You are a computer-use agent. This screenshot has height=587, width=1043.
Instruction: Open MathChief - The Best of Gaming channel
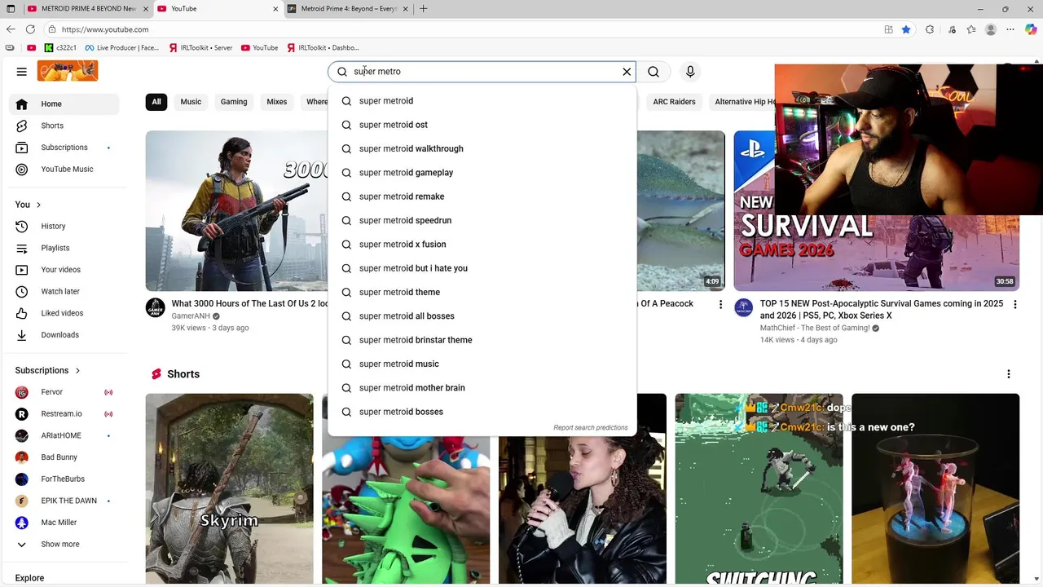point(814,329)
